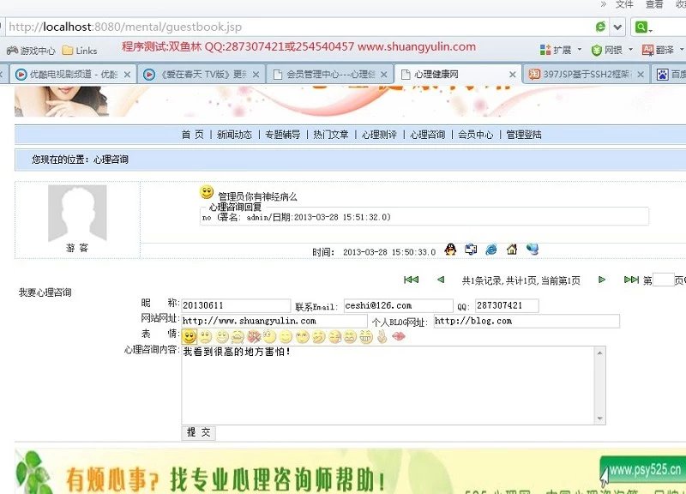Click the green refresh icon in address bar
Viewport: 686px width, 494px height.
601,27
